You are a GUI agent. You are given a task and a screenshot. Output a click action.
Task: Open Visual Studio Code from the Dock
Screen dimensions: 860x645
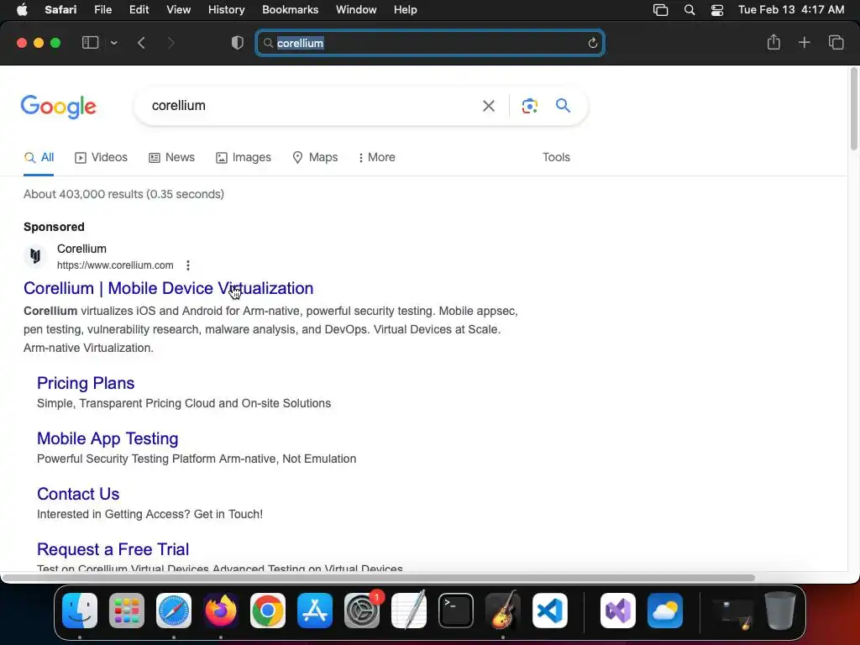pos(550,611)
